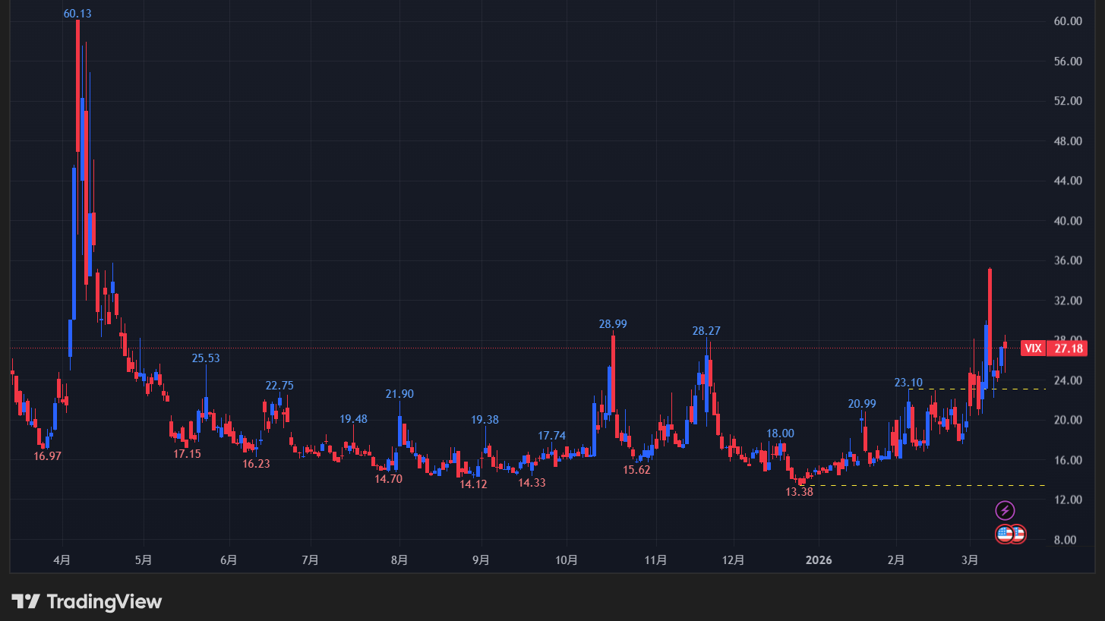Viewport: 1105px width, 621px height.
Task: Click the 4月 label on time axis
Action: tap(62, 561)
